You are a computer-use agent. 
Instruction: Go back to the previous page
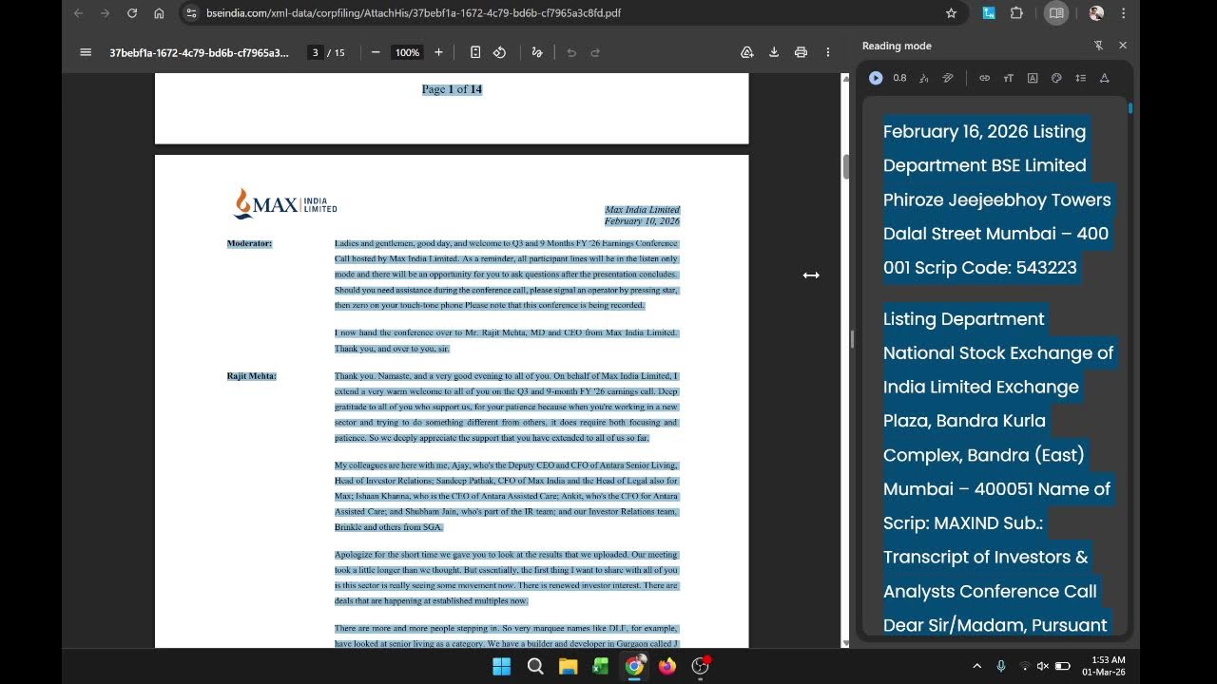pyautogui.click(x=79, y=13)
